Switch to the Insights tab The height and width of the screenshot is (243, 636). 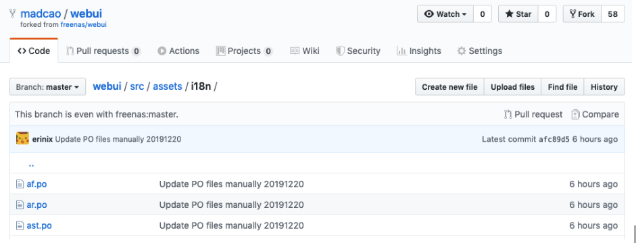[418, 51]
